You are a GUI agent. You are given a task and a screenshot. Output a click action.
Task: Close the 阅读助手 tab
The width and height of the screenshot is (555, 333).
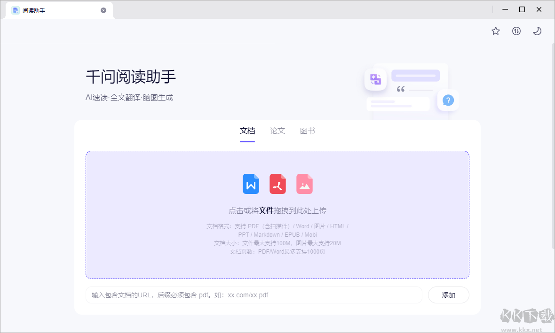[x=103, y=10]
